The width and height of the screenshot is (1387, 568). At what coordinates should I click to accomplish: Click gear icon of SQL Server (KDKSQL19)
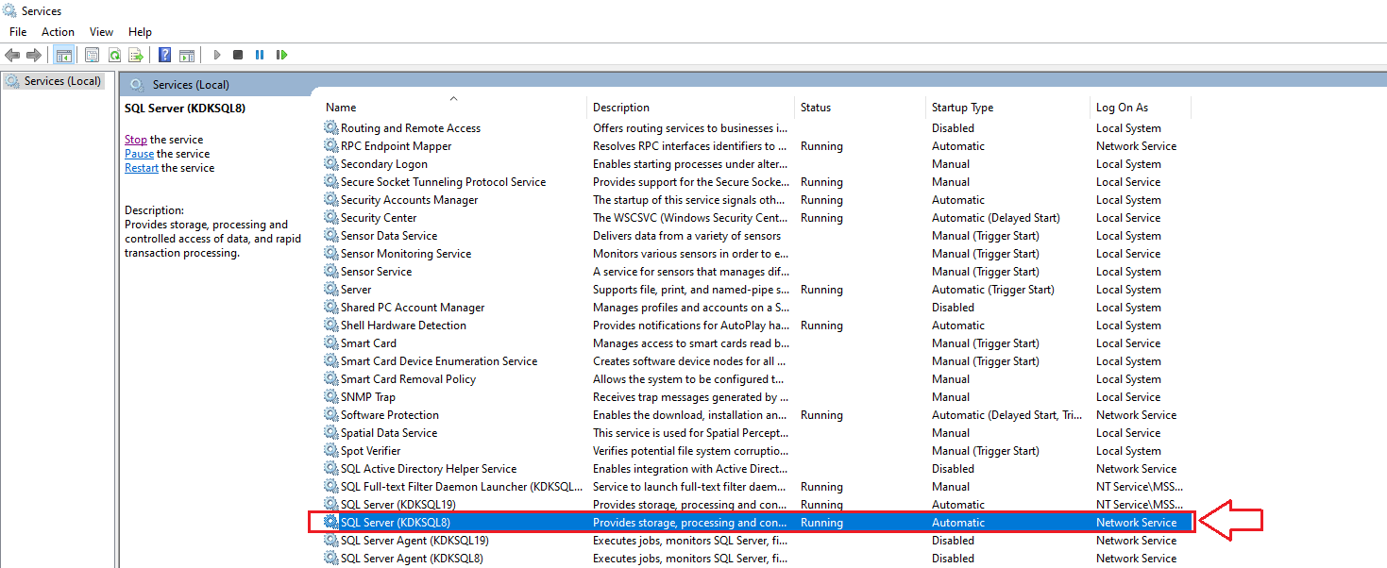(x=330, y=504)
